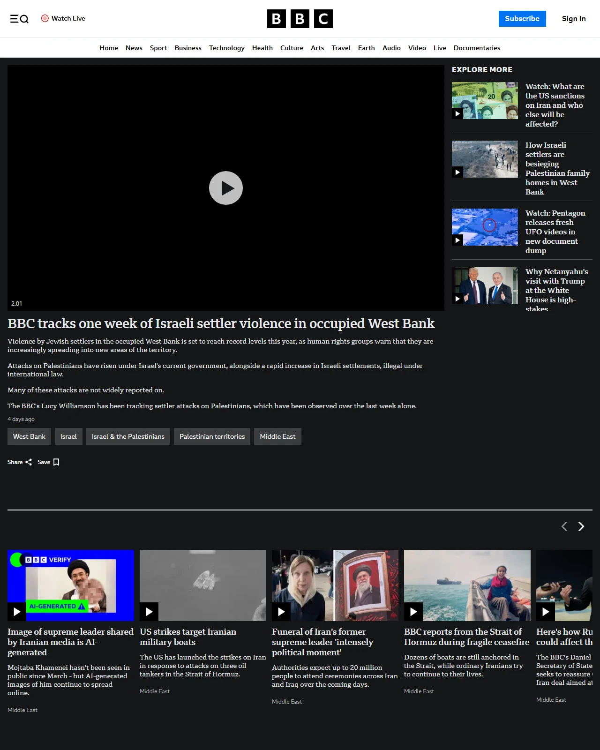This screenshot has height=750, width=600.
Task: Click Middle East label under Hormuz story
Action: [419, 691]
